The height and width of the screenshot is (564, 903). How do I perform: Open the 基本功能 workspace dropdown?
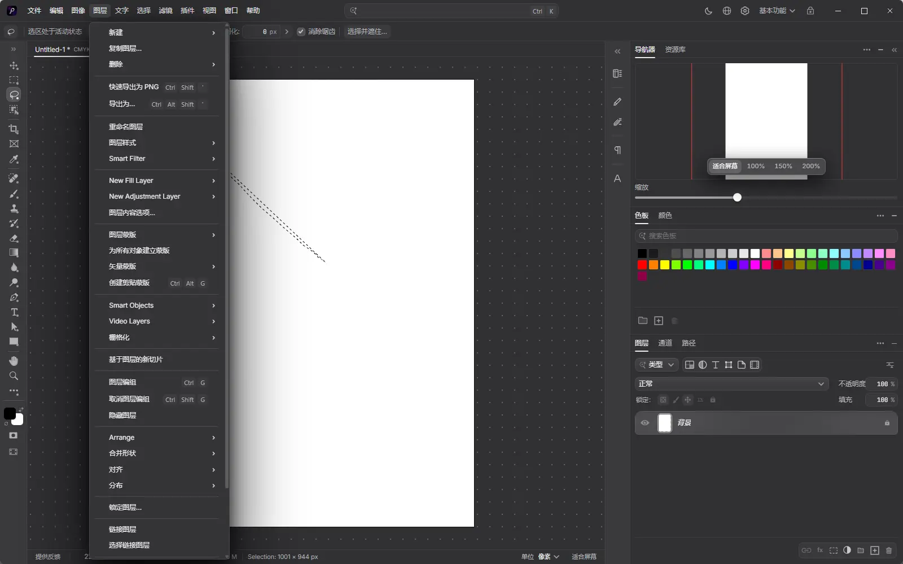777,11
